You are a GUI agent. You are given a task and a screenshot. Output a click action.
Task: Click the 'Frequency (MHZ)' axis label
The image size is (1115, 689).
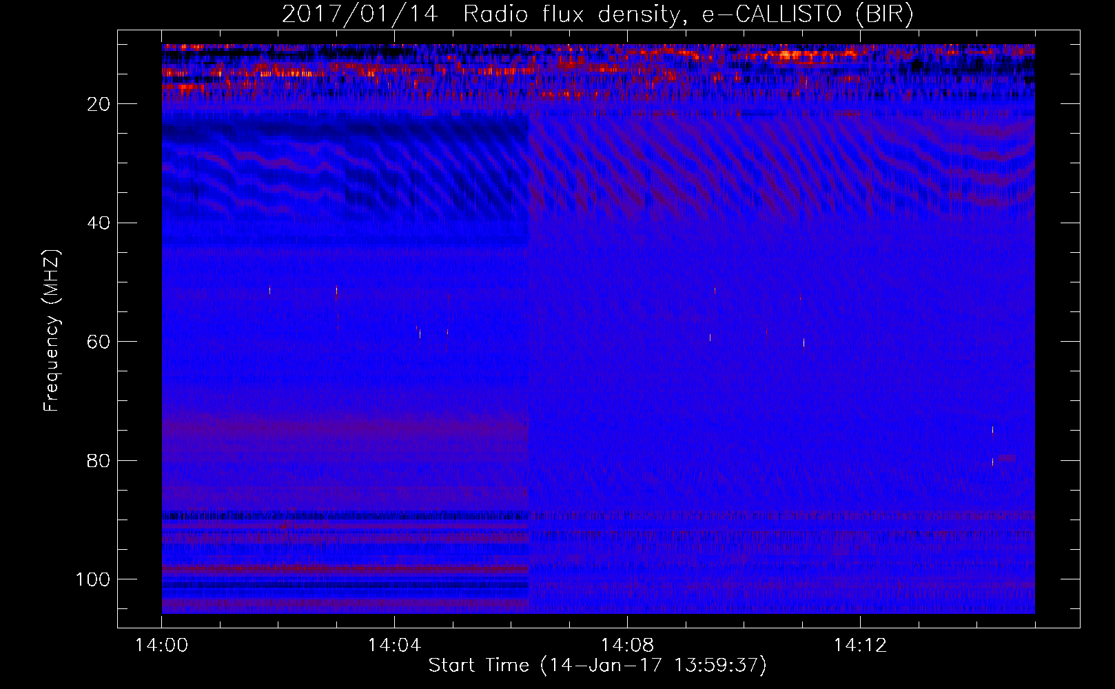click(x=52, y=331)
